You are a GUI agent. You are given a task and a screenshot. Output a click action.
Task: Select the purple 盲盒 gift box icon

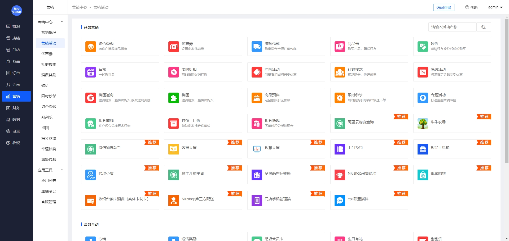[90, 72]
